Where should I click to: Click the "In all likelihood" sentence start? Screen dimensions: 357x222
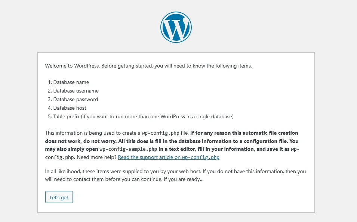point(62,171)
